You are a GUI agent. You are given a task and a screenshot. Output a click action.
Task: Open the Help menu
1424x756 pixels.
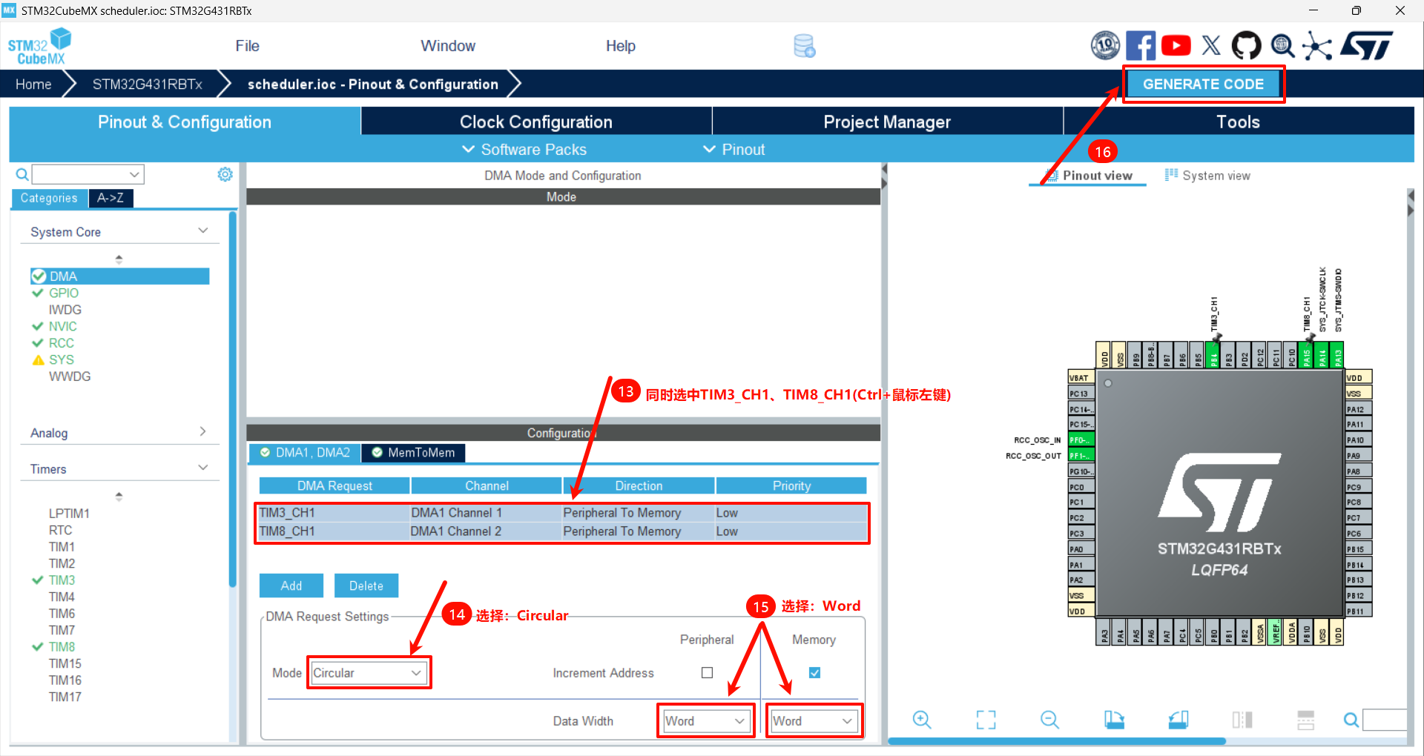pos(620,46)
